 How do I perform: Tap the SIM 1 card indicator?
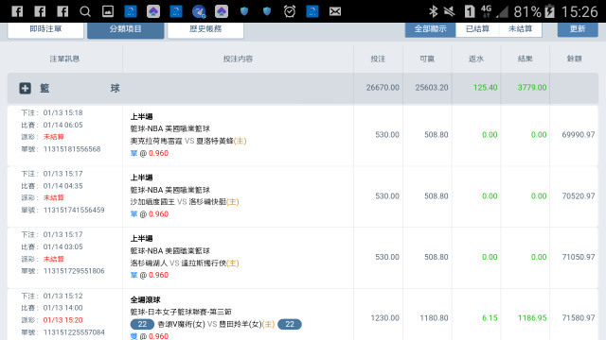click(470, 11)
